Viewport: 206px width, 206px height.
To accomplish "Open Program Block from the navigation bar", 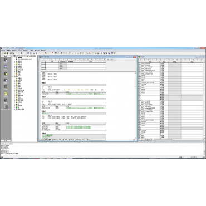I will tap(6, 60).
